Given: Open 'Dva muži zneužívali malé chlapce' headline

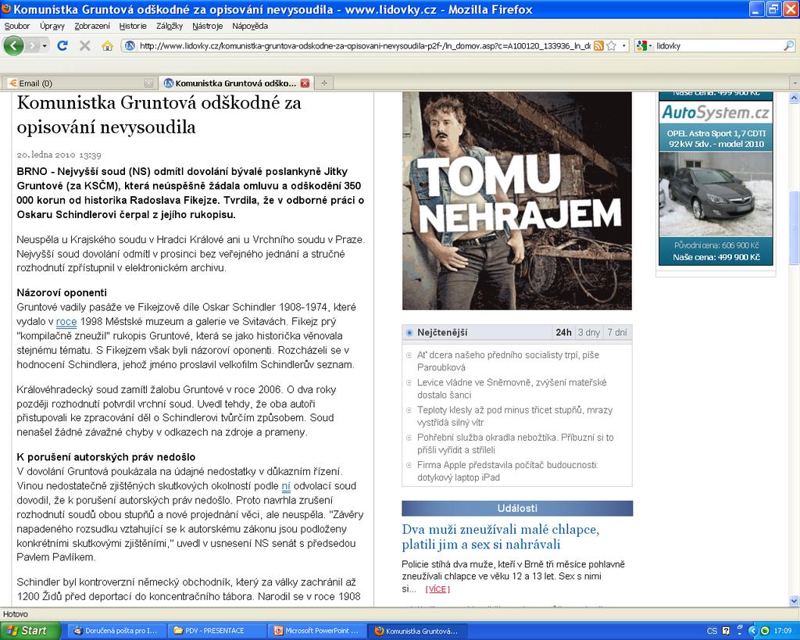Looking at the screenshot, I should [501, 537].
